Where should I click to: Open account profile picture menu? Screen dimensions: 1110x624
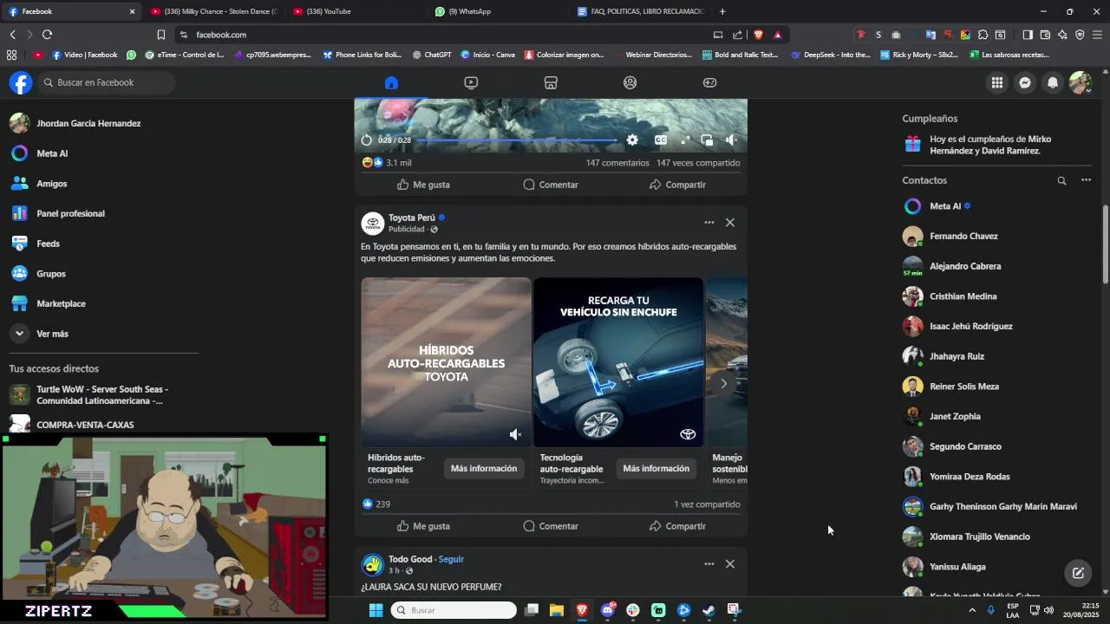coord(1080,82)
